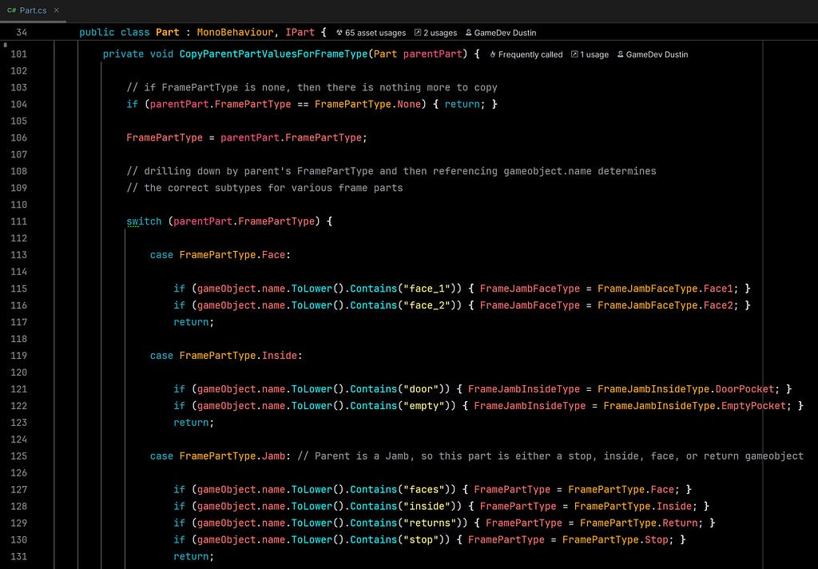818x569 pixels.
Task: Click the "returns" string literal
Action: [x=430, y=523]
